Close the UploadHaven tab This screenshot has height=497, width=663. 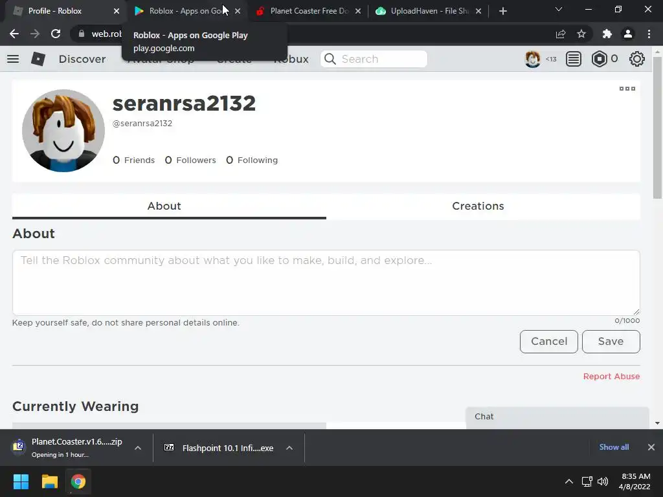click(478, 11)
